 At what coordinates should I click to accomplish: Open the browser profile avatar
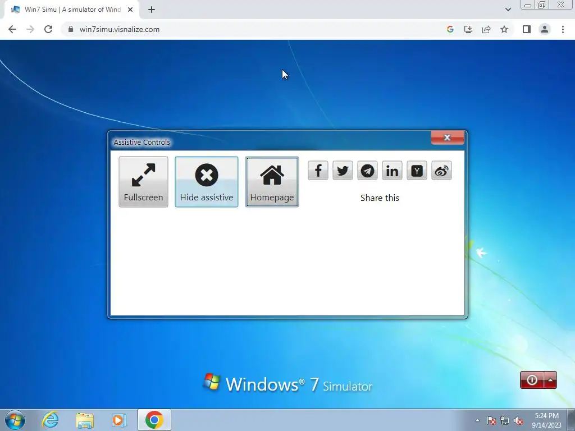tap(545, 29)
